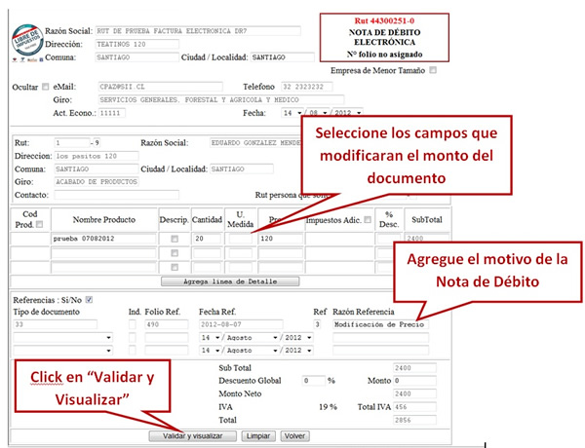
Task: Click the emitter Dirección field TEATINOS 120
Action: [137, 44]
